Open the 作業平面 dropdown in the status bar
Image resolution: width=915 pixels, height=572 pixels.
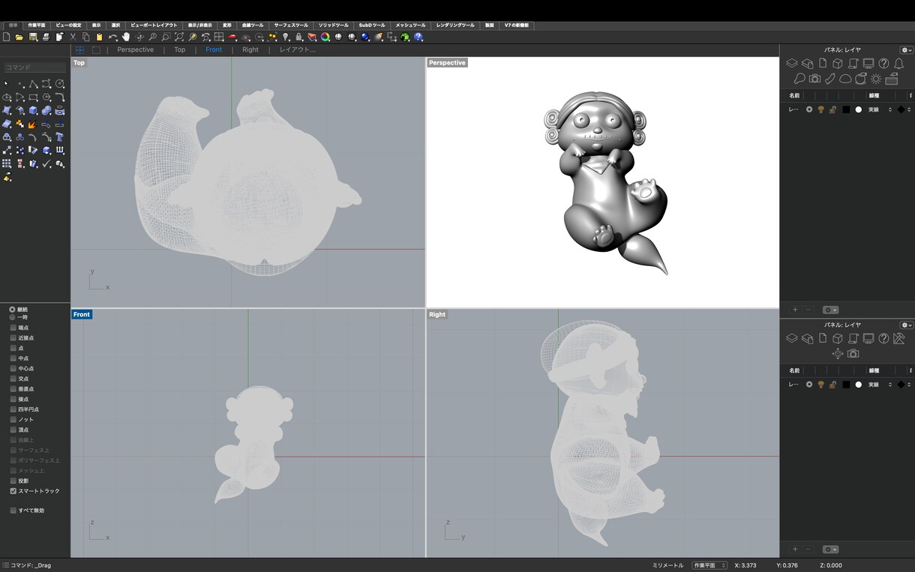click(709, 565)
